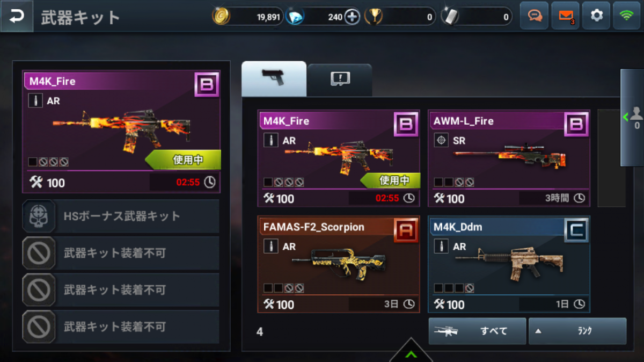This screenshot has height=362, width=644.
Task: Check the Wi-Fi connection status icon
Action: pyautogui.click(x=627, y=16)
